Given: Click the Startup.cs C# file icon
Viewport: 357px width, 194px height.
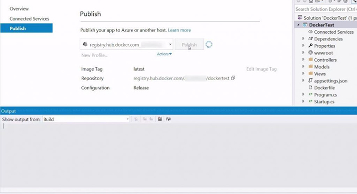Looking at the screenshot, I should tap(310, 101).
